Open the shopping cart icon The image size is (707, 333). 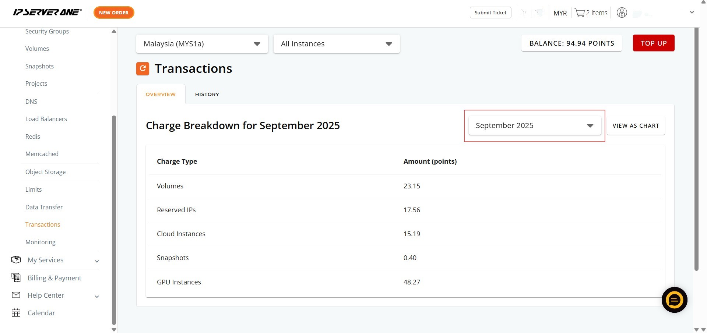point(580,13)
